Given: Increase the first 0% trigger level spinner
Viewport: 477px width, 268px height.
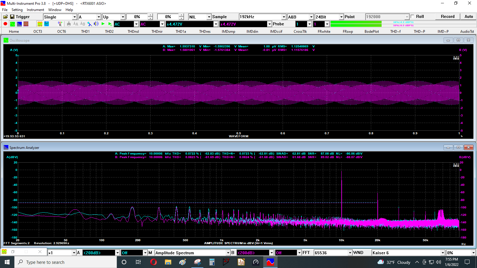Looking at the screenshot, I should click(x=150, y=15).
